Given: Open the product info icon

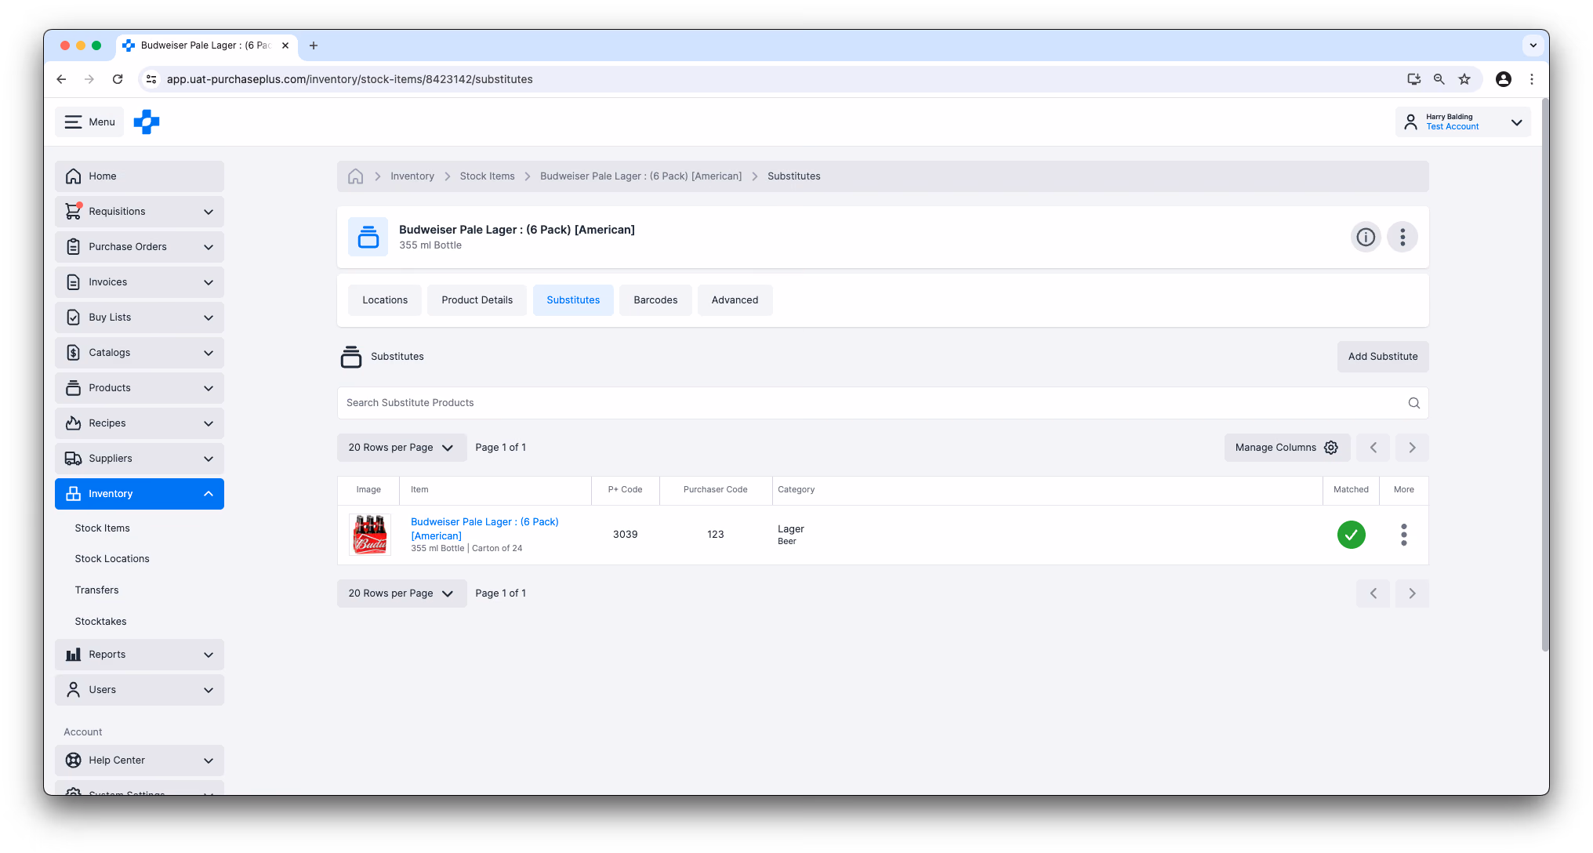Looking at the screenshot, I should [1366, 237].
